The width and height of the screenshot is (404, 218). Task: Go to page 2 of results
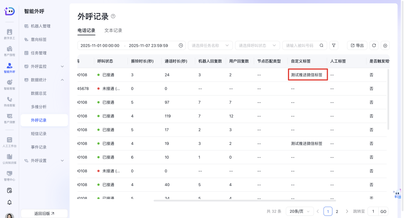[337, 211]
